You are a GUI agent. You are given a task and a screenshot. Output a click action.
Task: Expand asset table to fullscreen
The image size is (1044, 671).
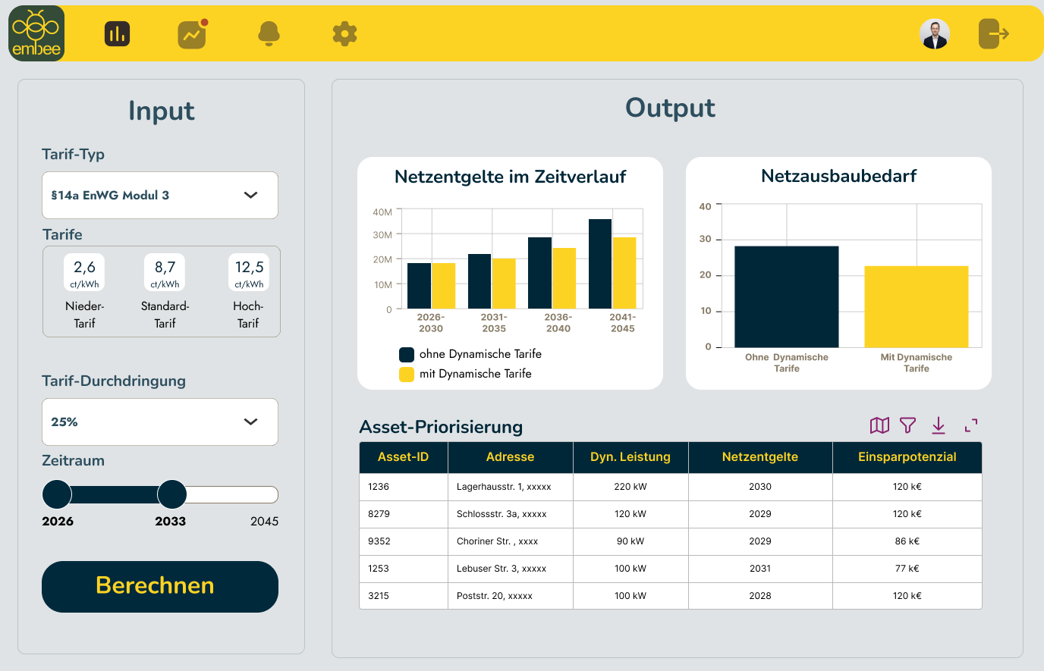pyautogui.click(x=971, y=425)
